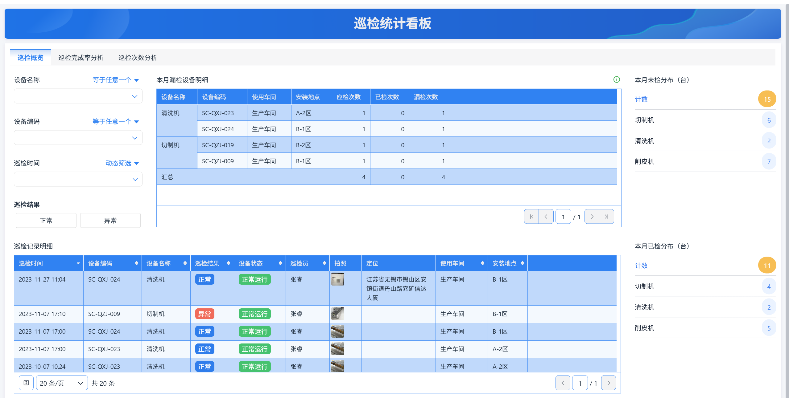Toggle the 正常 inspection result filter
The width and height of the screenshot is (789, 398).
46,221
